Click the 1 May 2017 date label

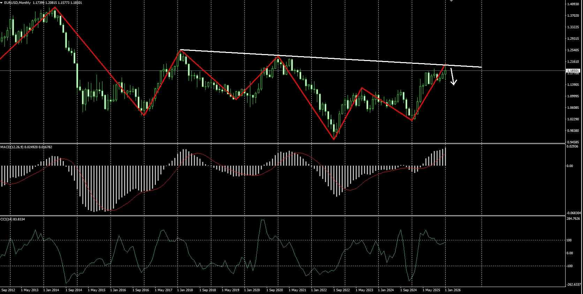click(x=164, y=290)
